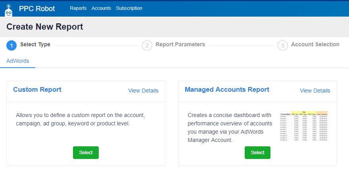349x174 pixels.
Task: Click the Account Selection step label
Action: tap(315, 44)
